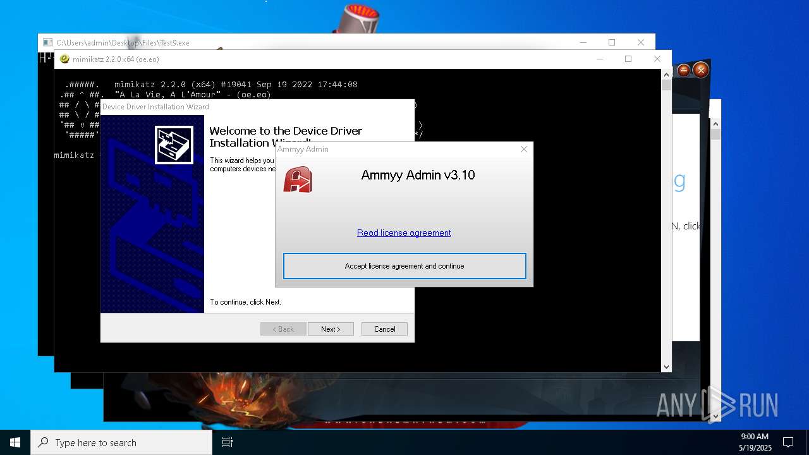Click the mimikatz scrollbar up arrow

[x=666, y=75]
